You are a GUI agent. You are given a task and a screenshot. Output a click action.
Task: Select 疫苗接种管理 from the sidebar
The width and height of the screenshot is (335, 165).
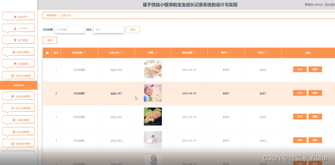(x=18, y=144)
